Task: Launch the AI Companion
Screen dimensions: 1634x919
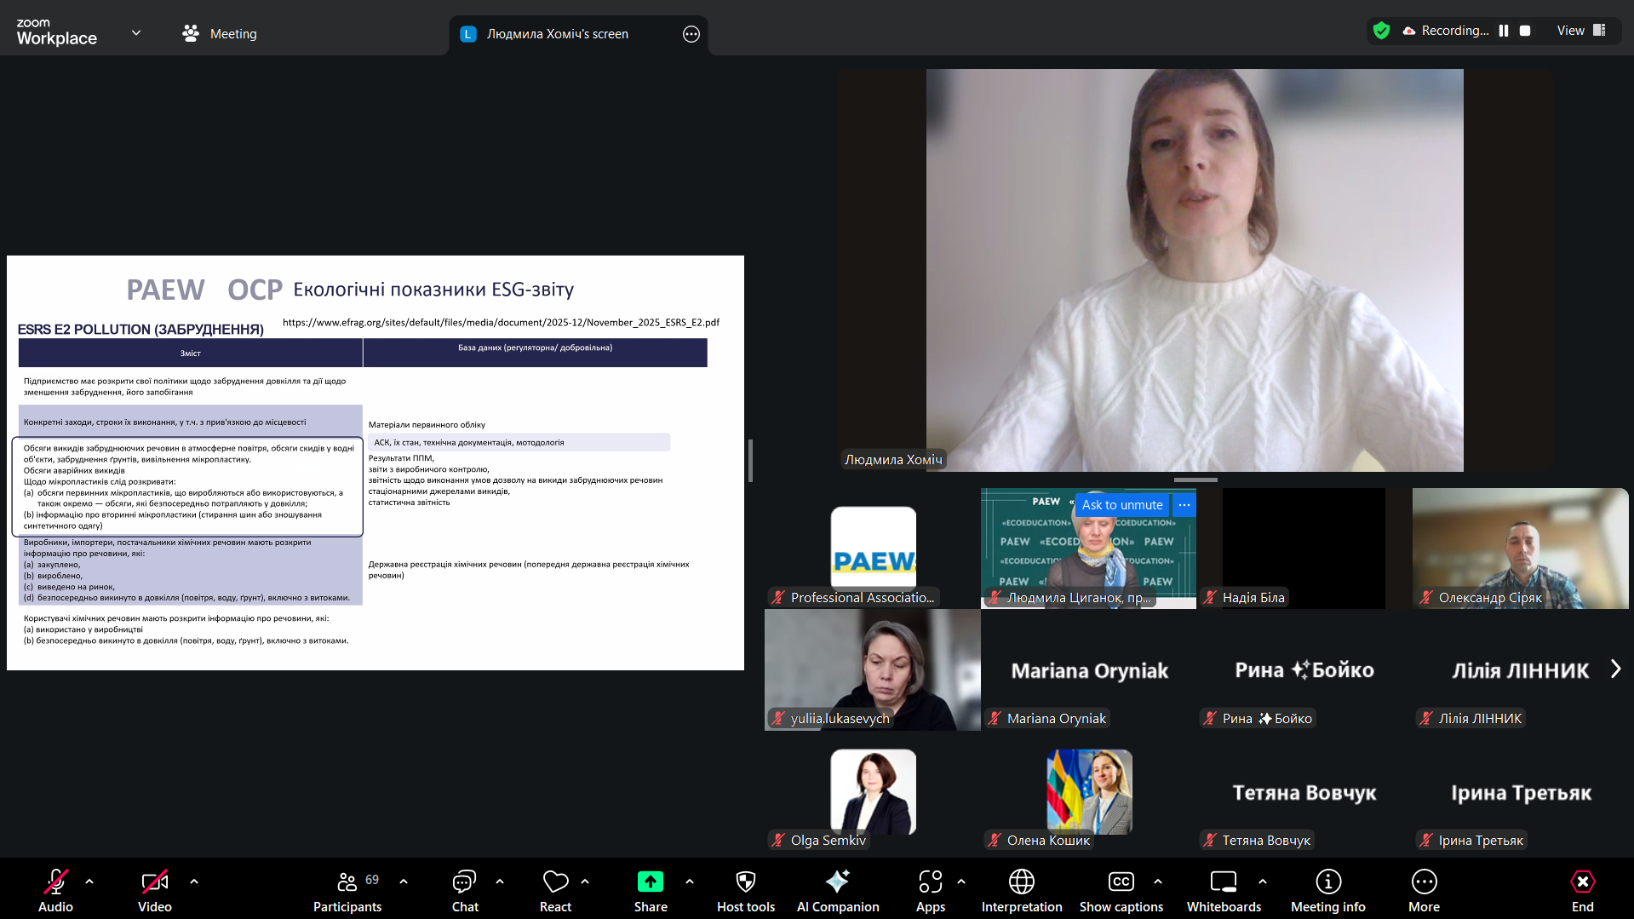Action: 837,890
